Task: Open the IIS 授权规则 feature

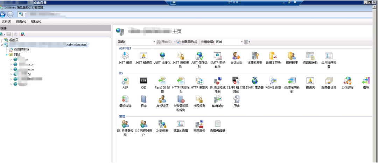Action: coord(199,102)
